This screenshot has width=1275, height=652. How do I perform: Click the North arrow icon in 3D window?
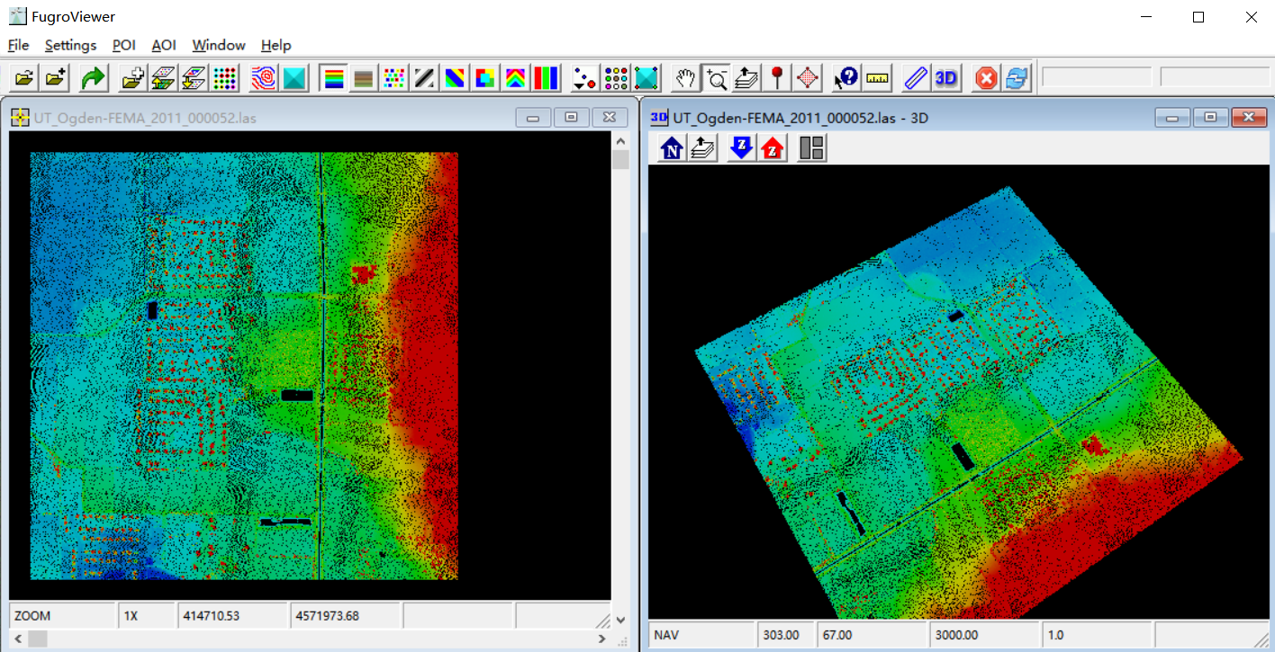[x=672, y=147]
